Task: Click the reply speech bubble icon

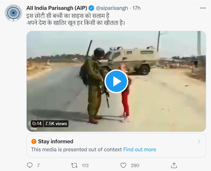Action: pyautogui.click(x=30, y=165)
